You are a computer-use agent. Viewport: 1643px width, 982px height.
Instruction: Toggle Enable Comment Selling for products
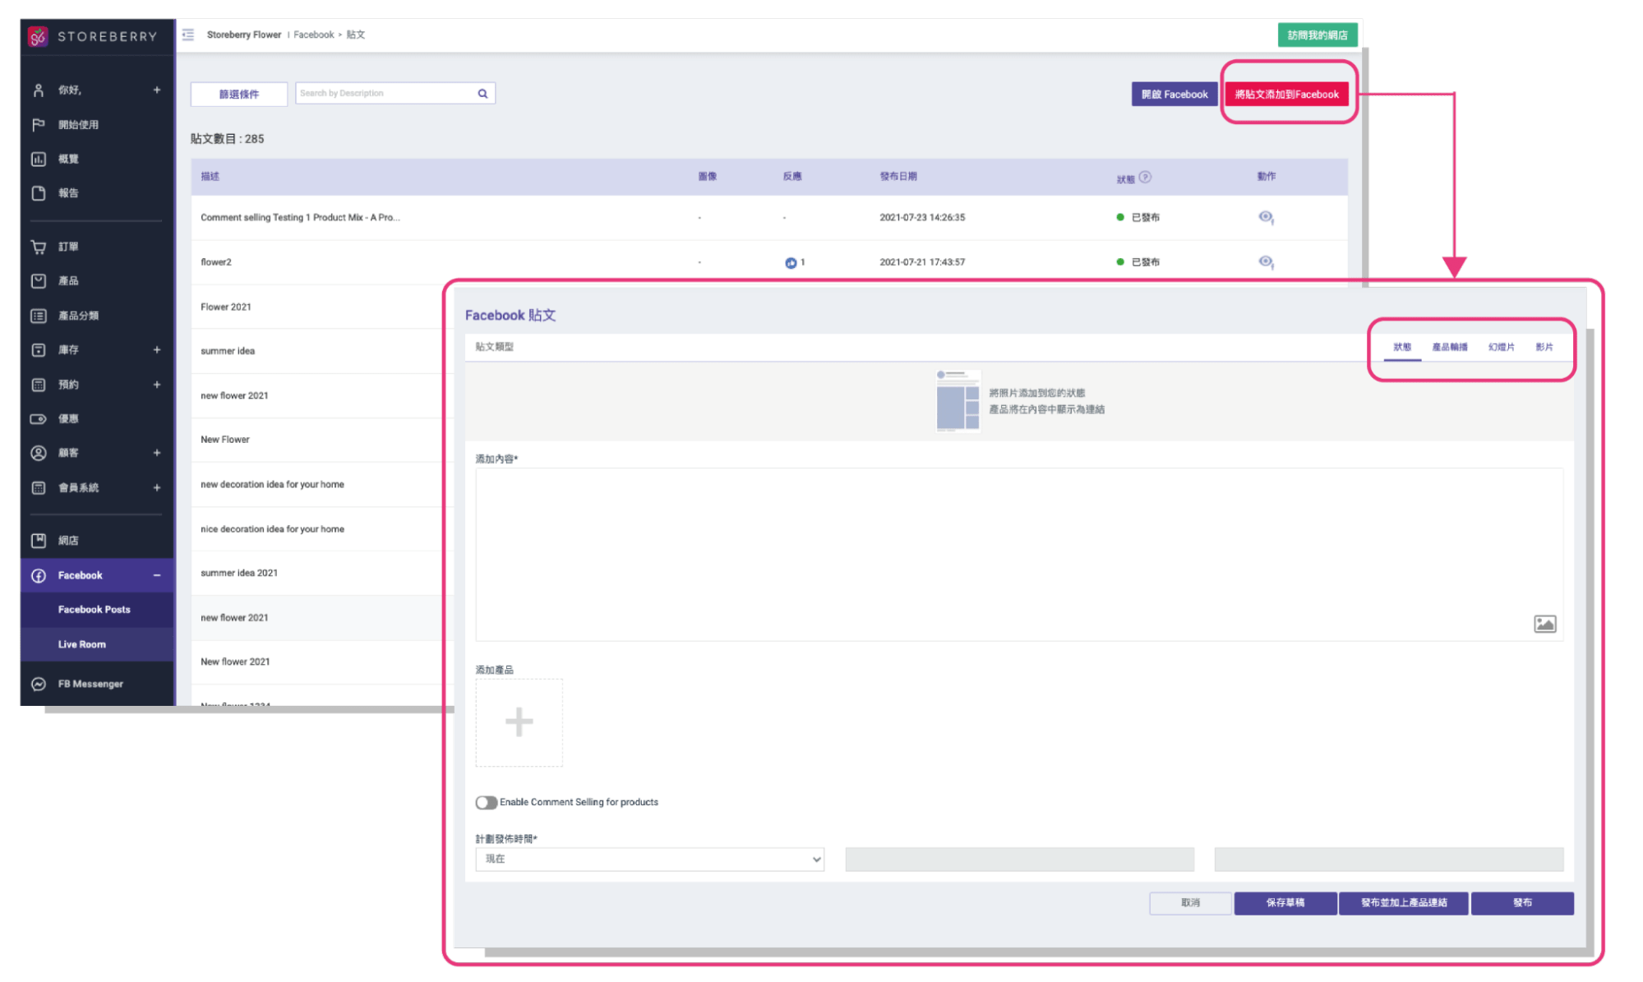486,802
